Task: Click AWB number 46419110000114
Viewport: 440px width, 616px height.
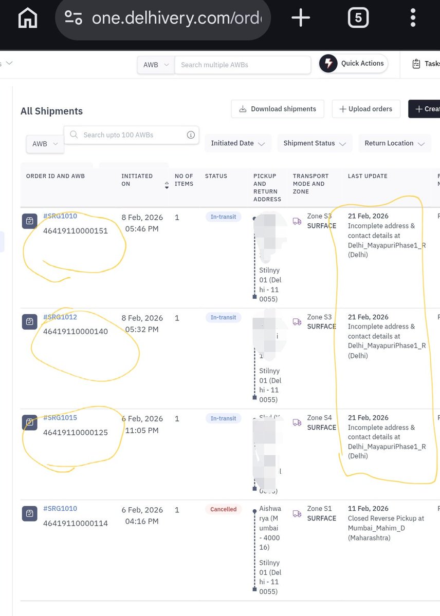Action: pyautogui.click(x=76, y=524)
